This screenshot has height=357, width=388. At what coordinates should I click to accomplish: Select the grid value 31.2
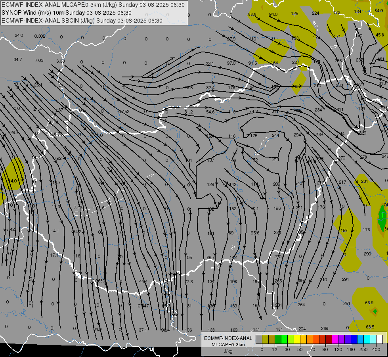189,112
